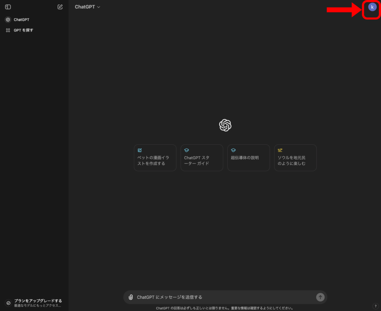Open help with the question mark button
Image resolution: width=381 pixels, height=311 pixels.
click(375, 306)
